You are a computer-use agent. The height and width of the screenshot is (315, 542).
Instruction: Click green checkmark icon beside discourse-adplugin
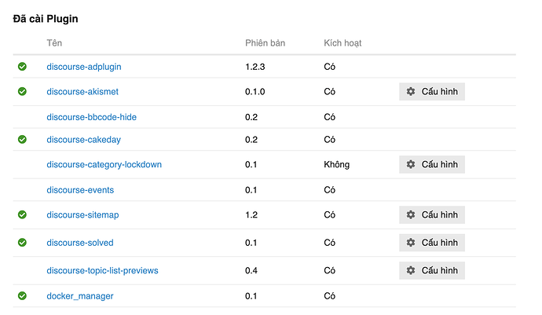point(22,67)
